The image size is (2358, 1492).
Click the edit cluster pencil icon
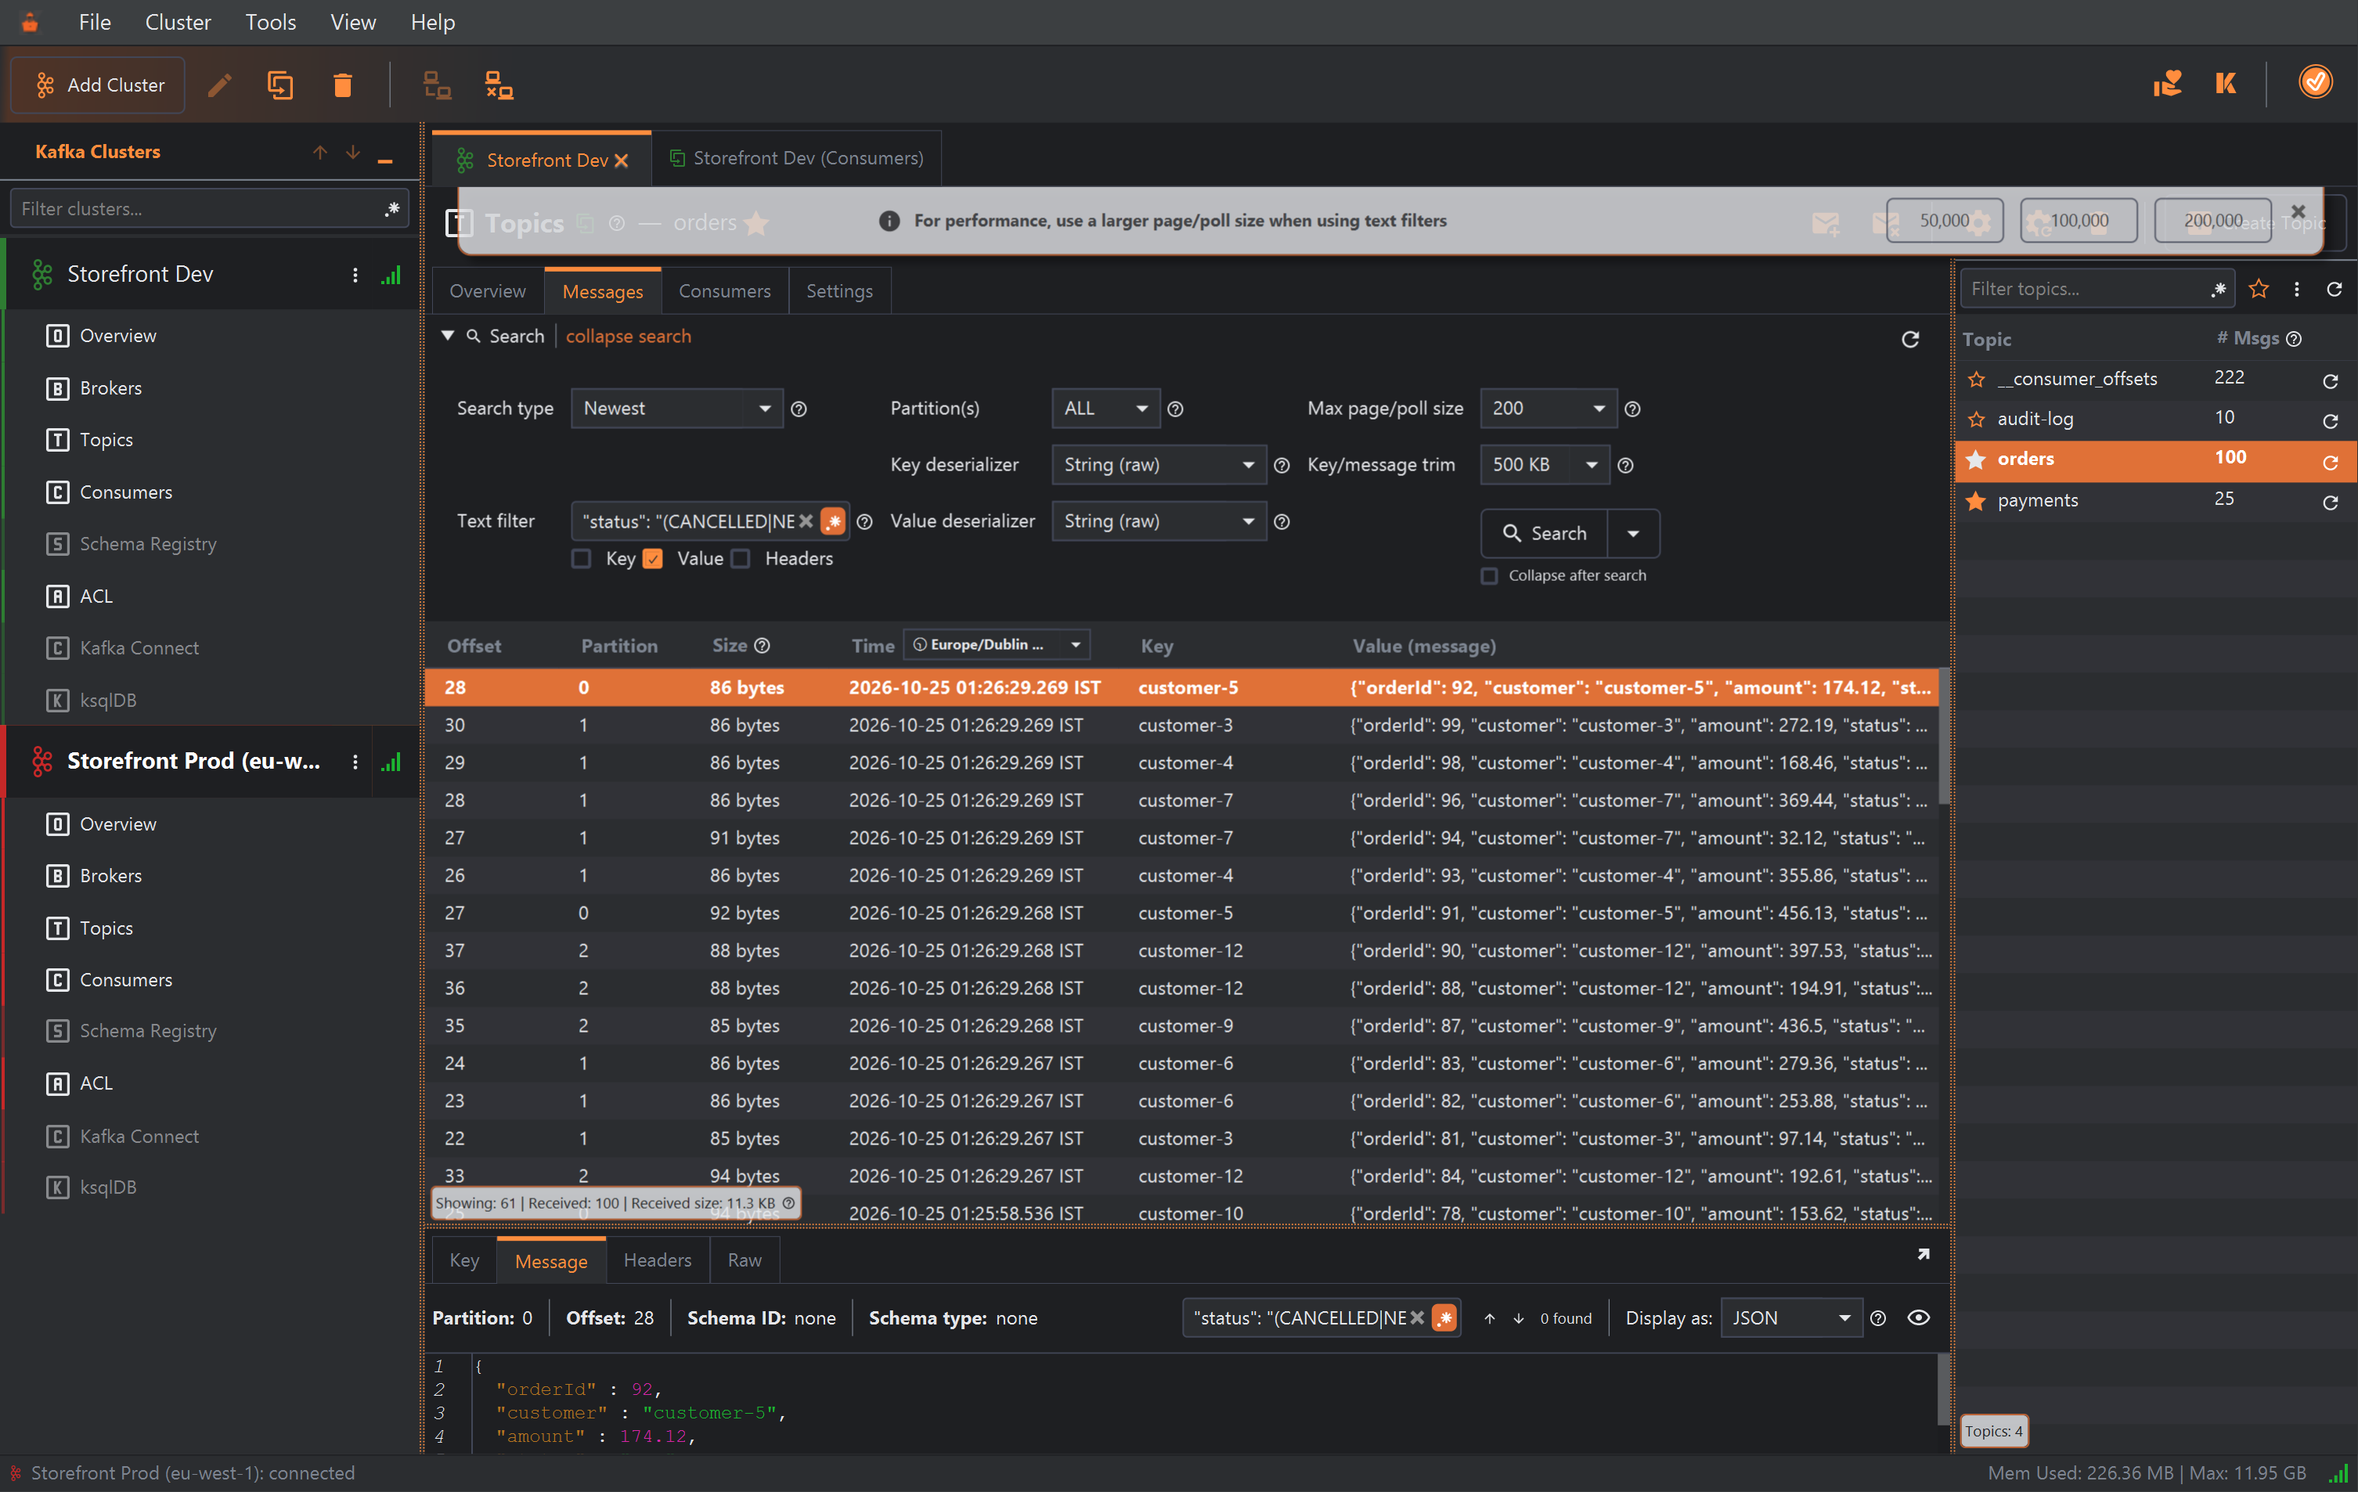pyautogui.click(x=219, y=85)
